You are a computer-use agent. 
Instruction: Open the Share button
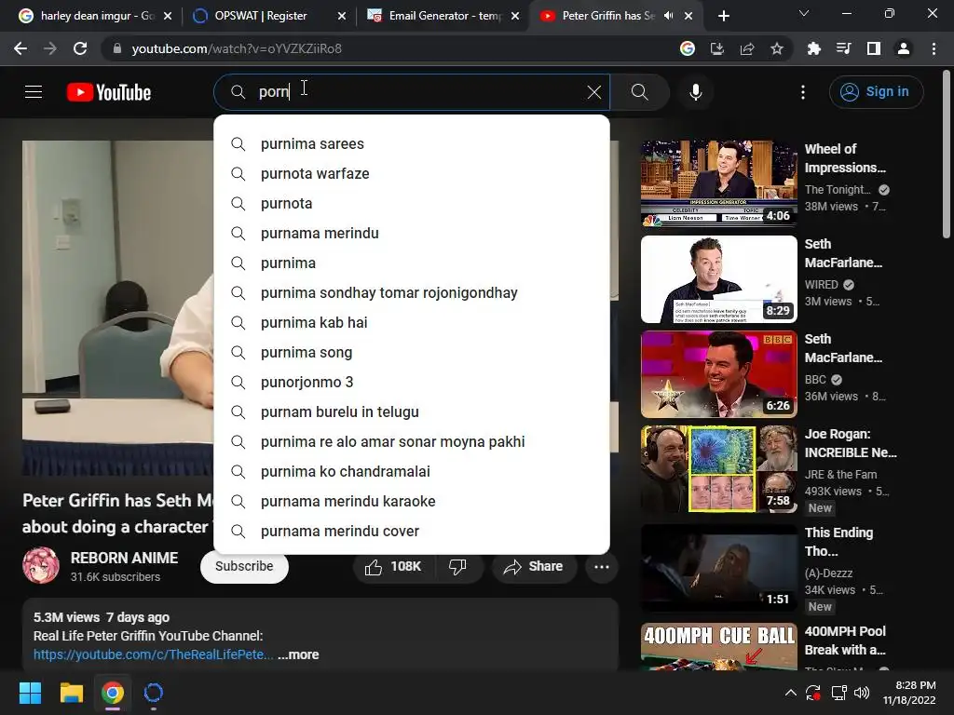click(534, 567)
